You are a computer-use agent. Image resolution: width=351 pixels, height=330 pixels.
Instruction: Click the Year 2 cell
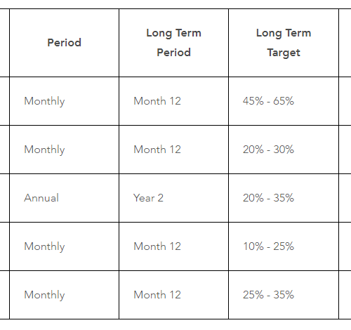pos(173,198)
